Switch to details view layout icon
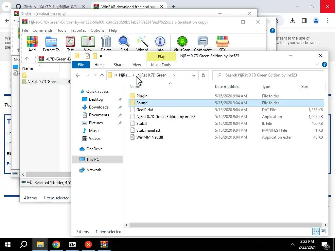This screenshot has width=335, height=251. coord(316,231)
